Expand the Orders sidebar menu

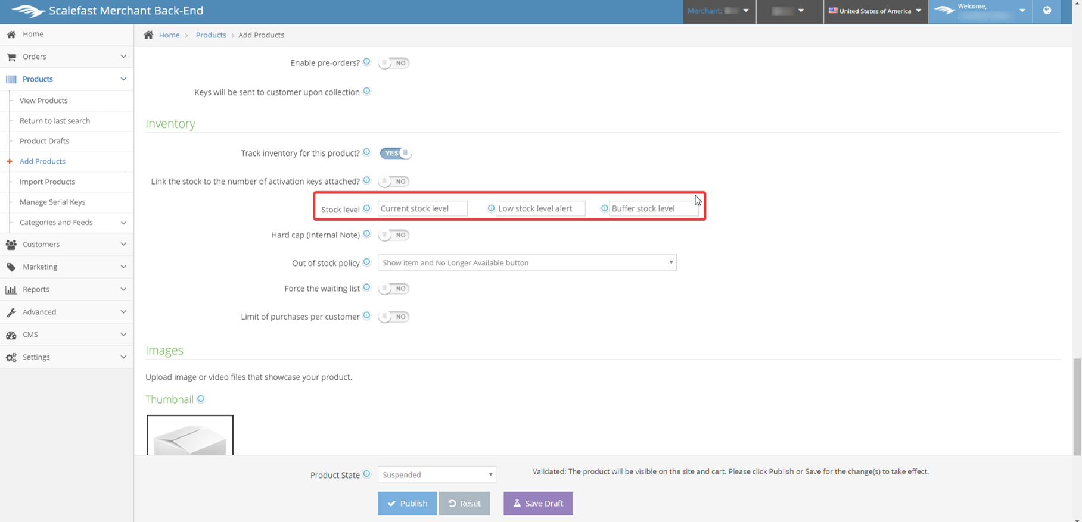pyautogui.click(x=67, y=57)
